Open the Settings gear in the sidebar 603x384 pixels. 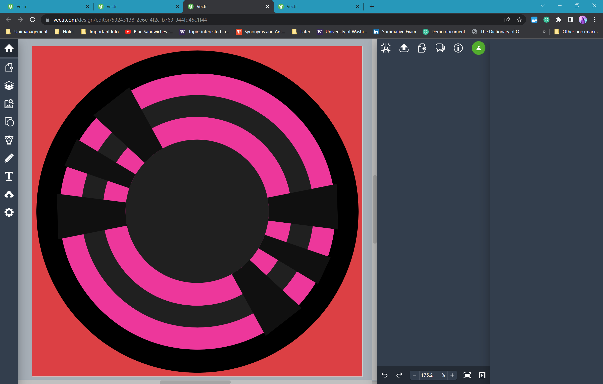(9, 212)
